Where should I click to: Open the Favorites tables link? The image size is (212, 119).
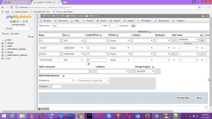coord(15,34)
